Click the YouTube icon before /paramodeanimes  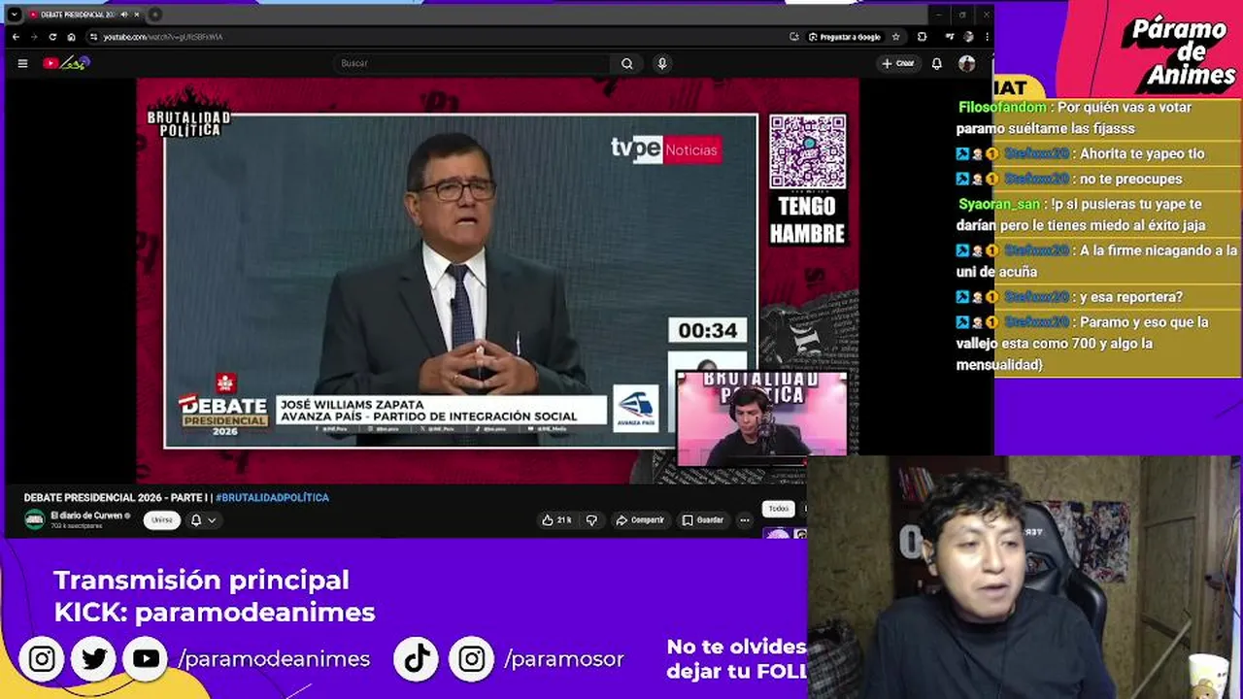[146, 659]
